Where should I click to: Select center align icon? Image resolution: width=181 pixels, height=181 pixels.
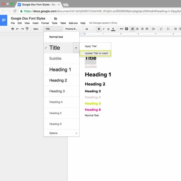coord(137,29)
